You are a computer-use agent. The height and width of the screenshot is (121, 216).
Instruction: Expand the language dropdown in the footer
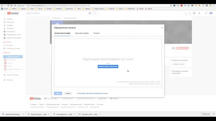click(51, 98)
